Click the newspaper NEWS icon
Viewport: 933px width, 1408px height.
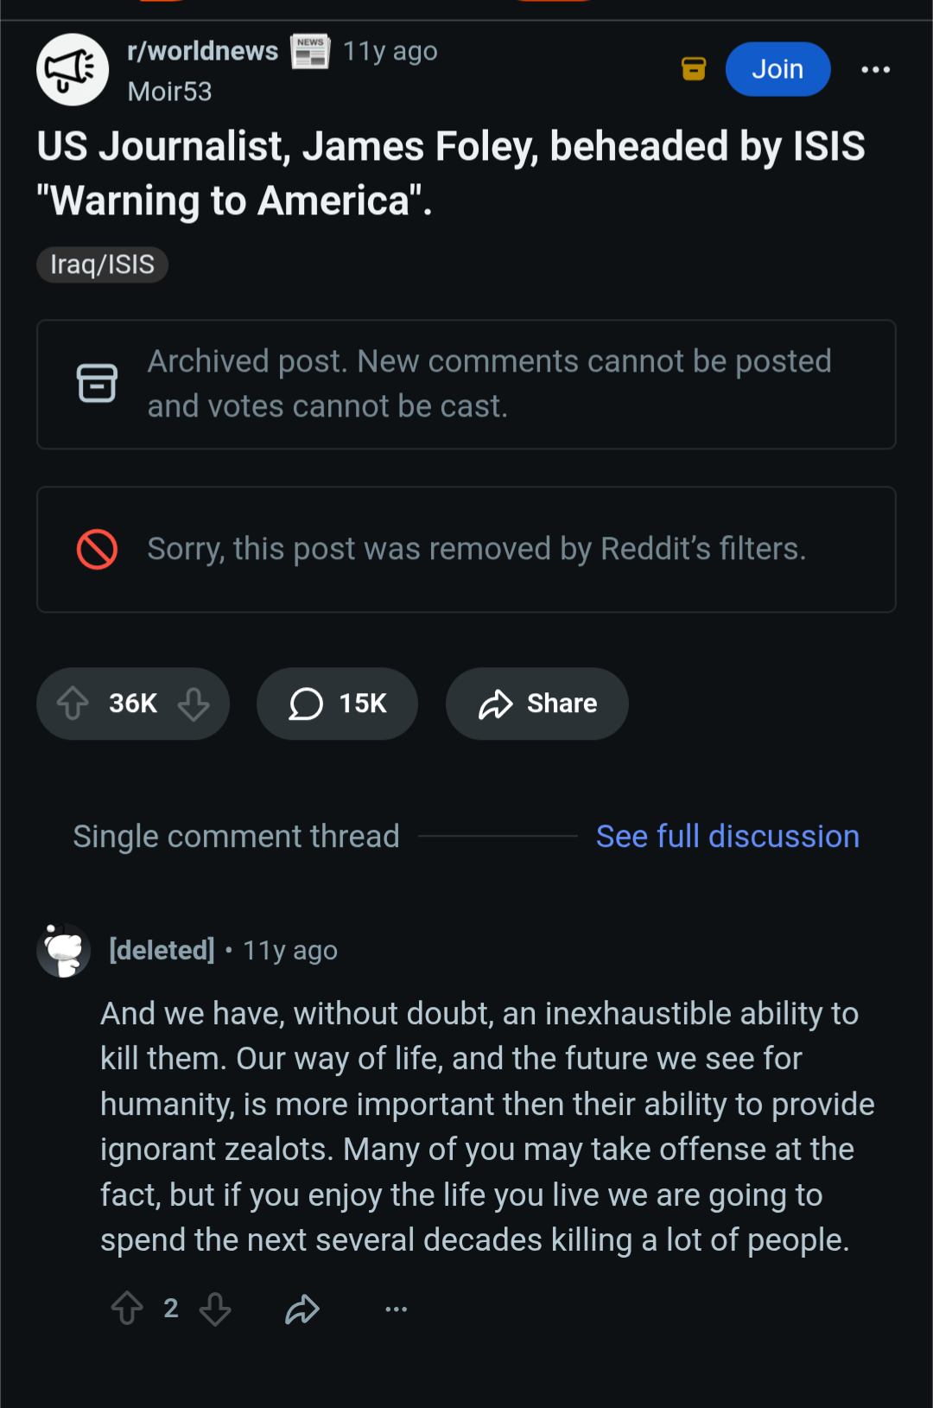coord(310,52)
